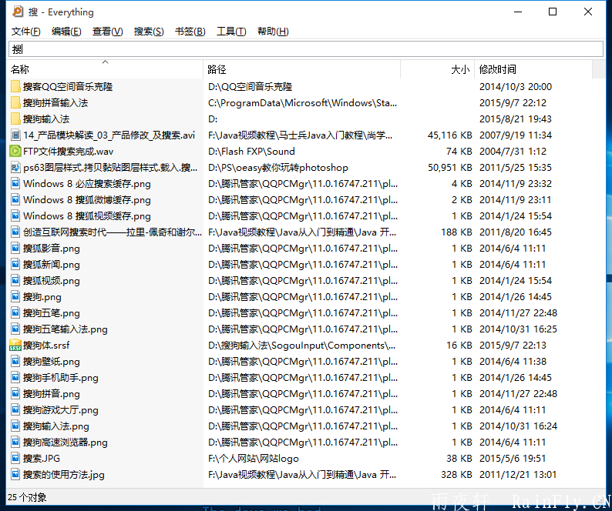Sort results by 修改时间 column header
The height and width of the screenshot is (511, 612).
498,70
